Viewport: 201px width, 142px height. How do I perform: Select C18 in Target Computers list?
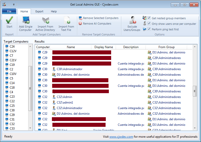pyautogui.click(x=12, y=87)
